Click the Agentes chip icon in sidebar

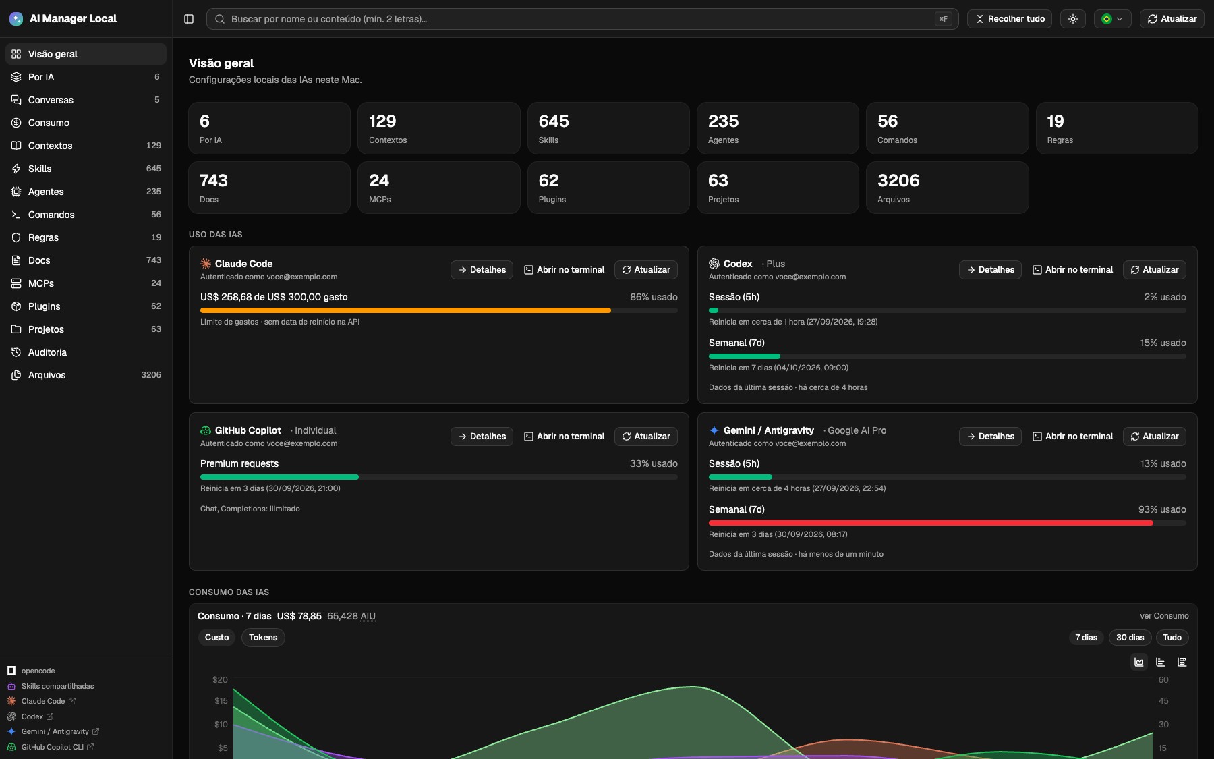click(16, 192)
